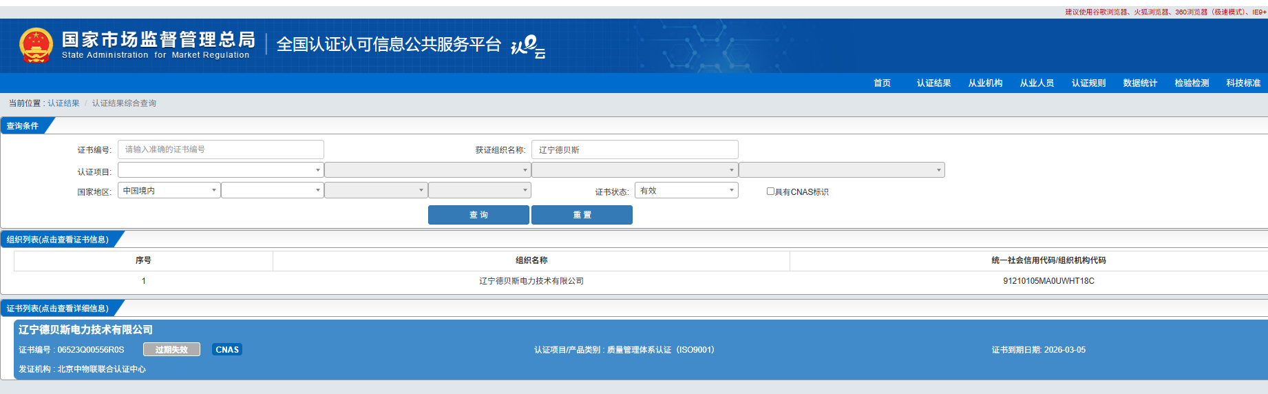
Task: Open the 中国境内 country dropdown
Action: point(169,190)
